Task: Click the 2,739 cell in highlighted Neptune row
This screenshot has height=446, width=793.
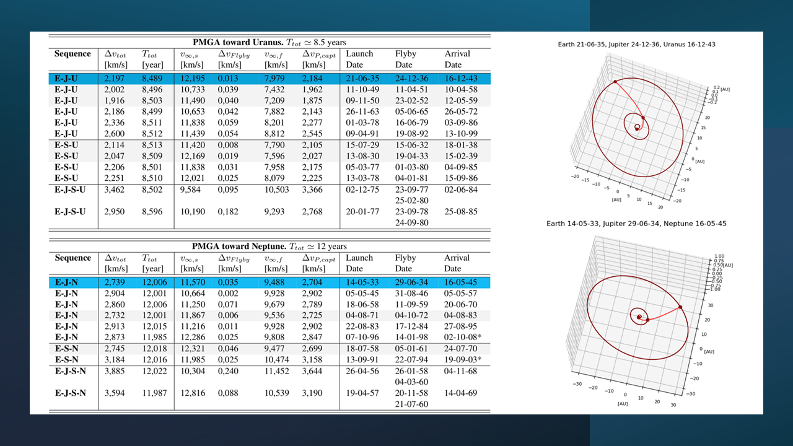Action: pos(115,282)
